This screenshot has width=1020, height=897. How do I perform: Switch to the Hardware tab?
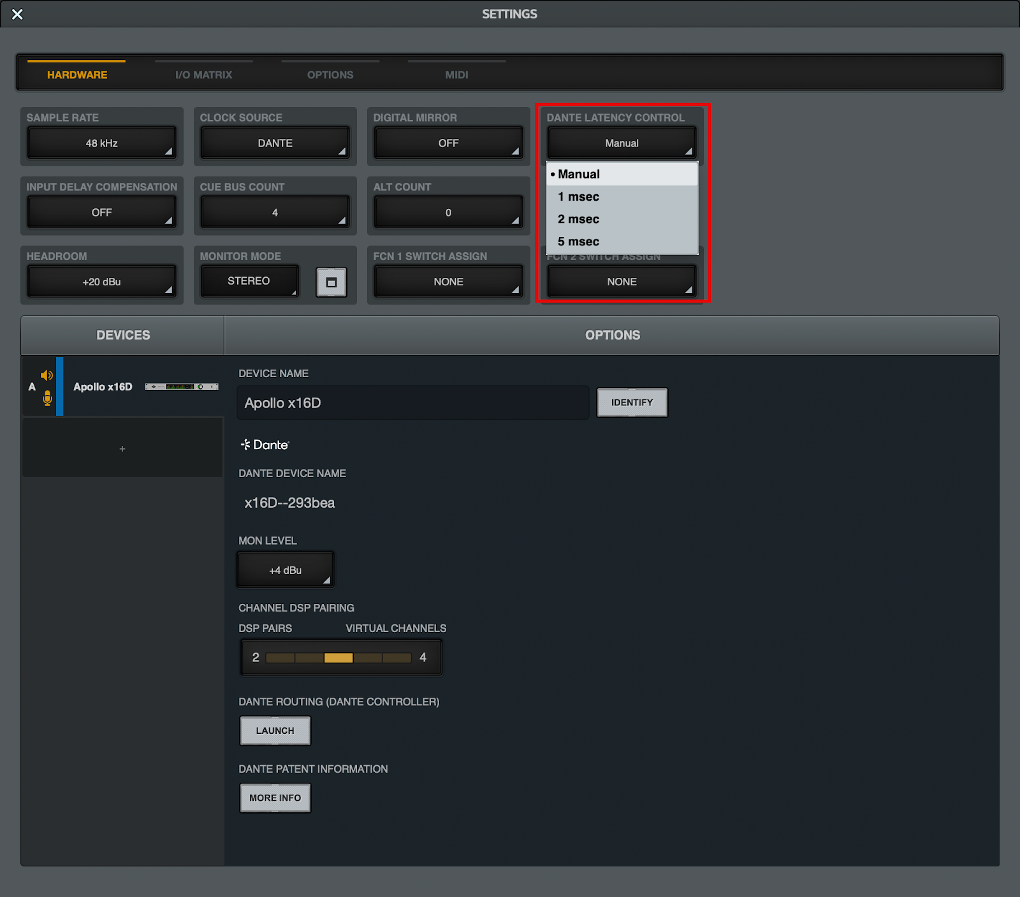click(77, 75)
